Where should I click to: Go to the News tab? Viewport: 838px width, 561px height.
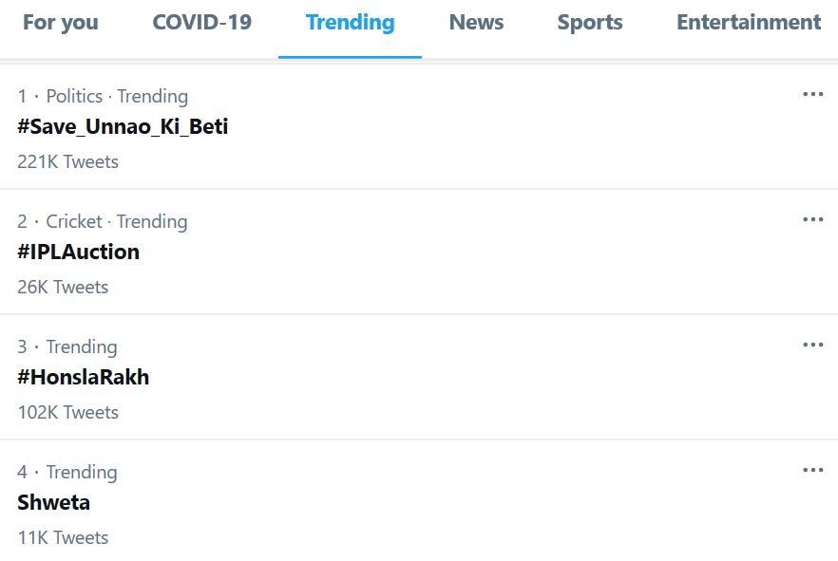[x=476, y=23]
